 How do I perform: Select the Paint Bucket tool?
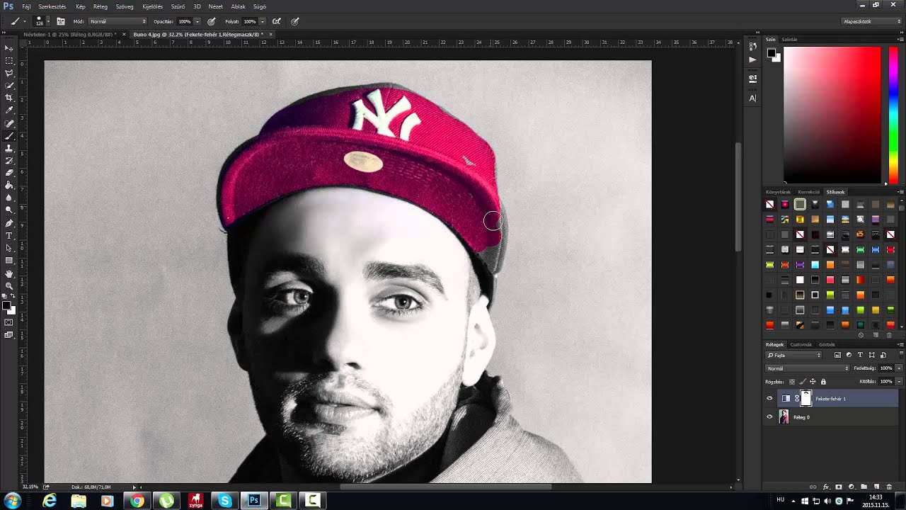[x=9, y=186]
